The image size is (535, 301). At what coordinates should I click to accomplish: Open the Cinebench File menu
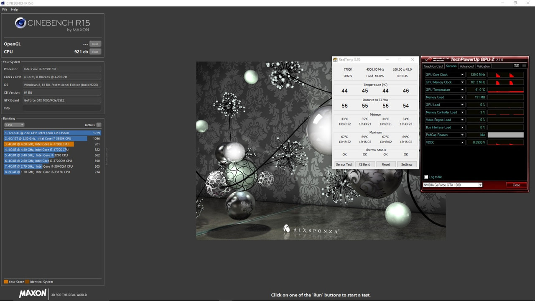(5, 9)
